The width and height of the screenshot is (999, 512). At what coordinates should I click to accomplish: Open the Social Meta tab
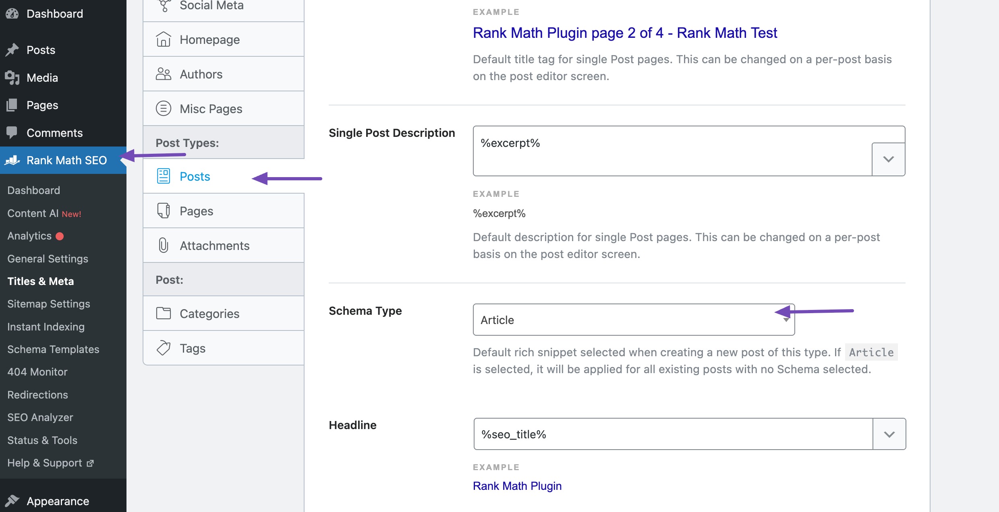point(211,6)
